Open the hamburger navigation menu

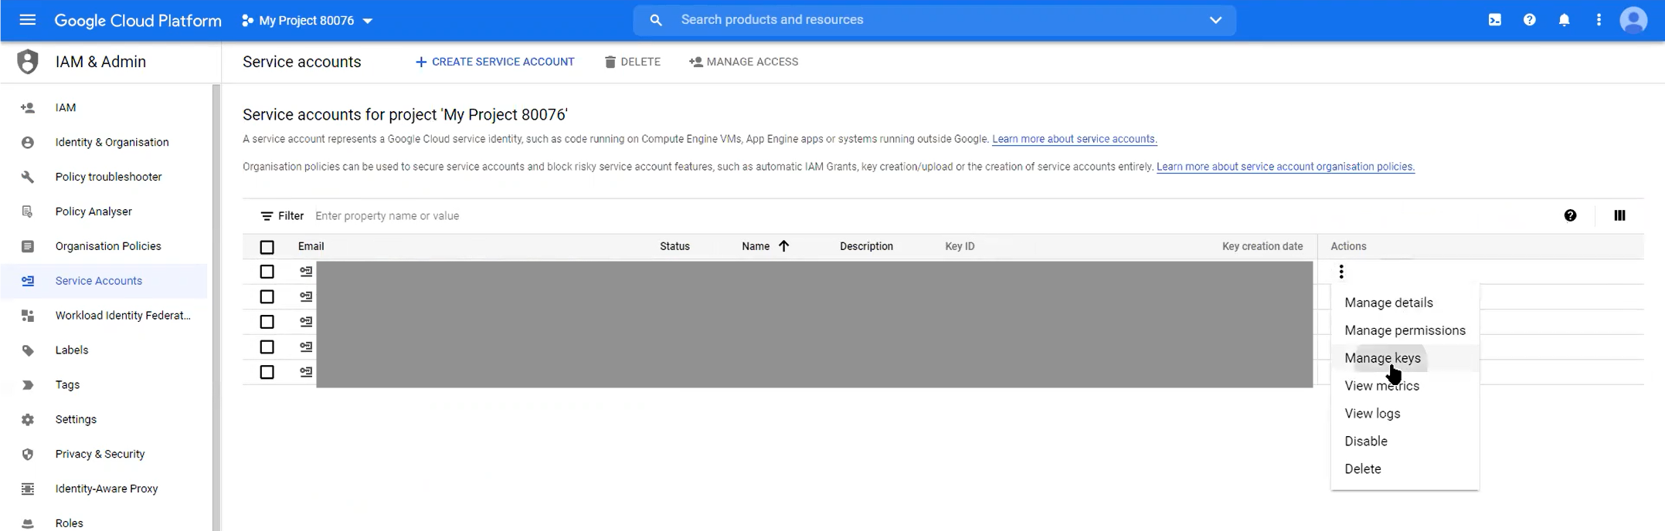click(x=27, y=20)
